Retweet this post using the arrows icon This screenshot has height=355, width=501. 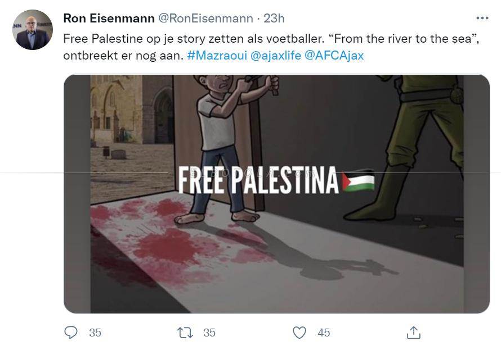point(185,333)
